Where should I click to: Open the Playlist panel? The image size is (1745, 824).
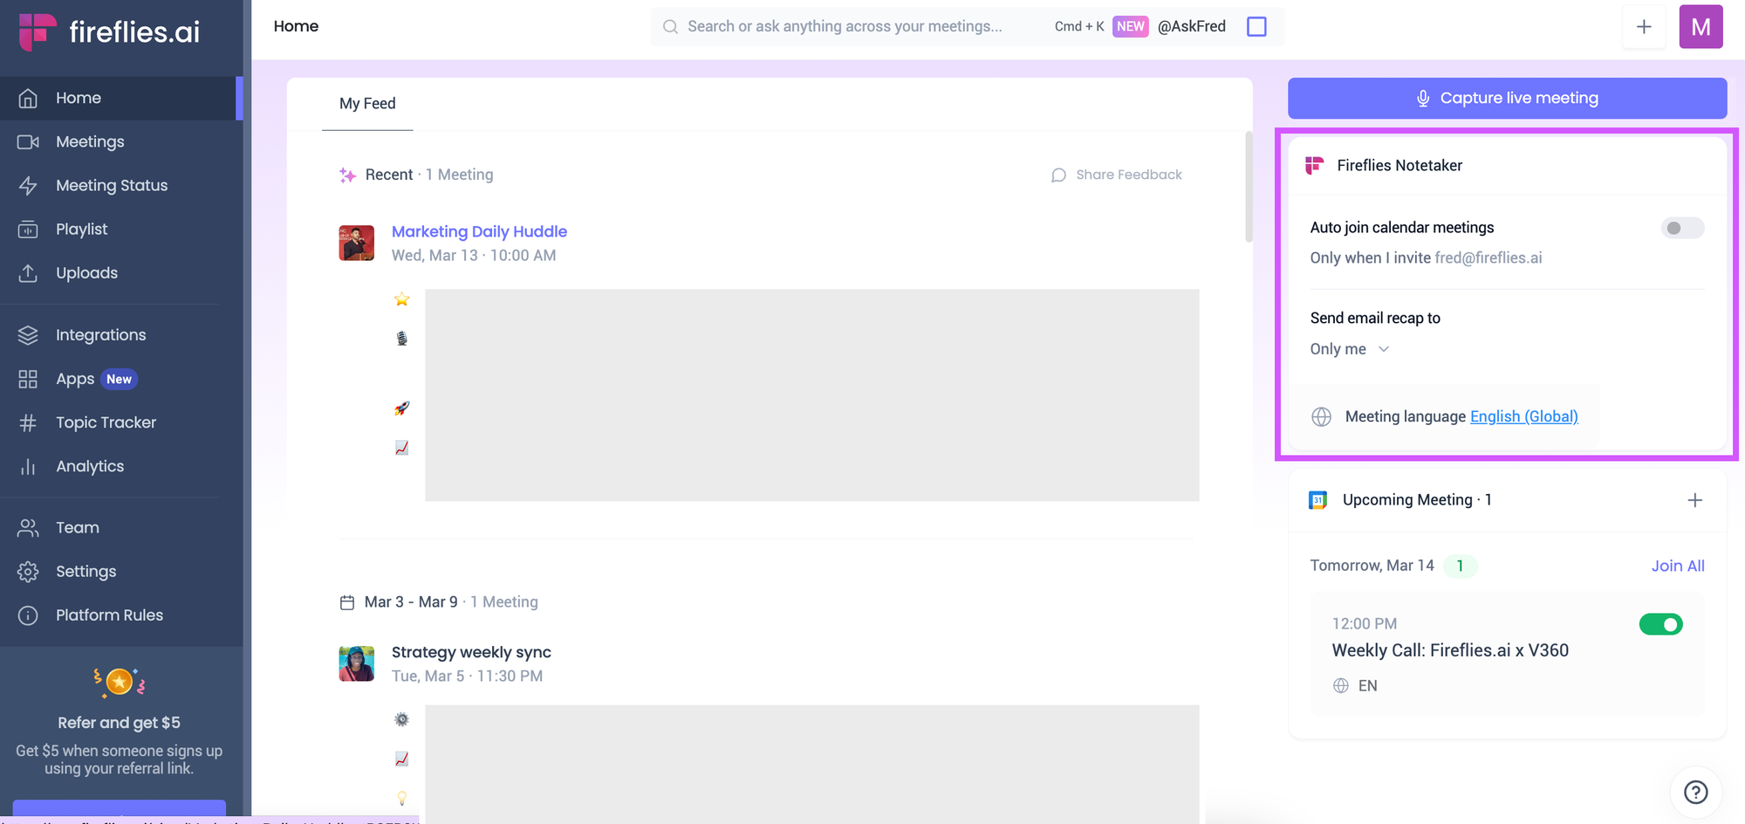pos(83,229)
